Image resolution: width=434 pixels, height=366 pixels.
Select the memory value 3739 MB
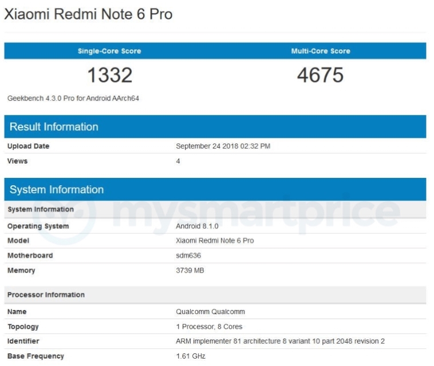pos(190,270)
